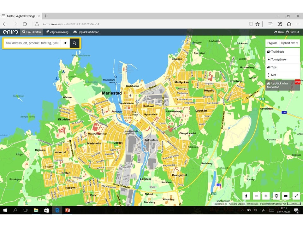Image resolution: width=303 pixels, height=227 pixels.
Task: Open Sök i kartan tab
Action: tap(32, 32)
